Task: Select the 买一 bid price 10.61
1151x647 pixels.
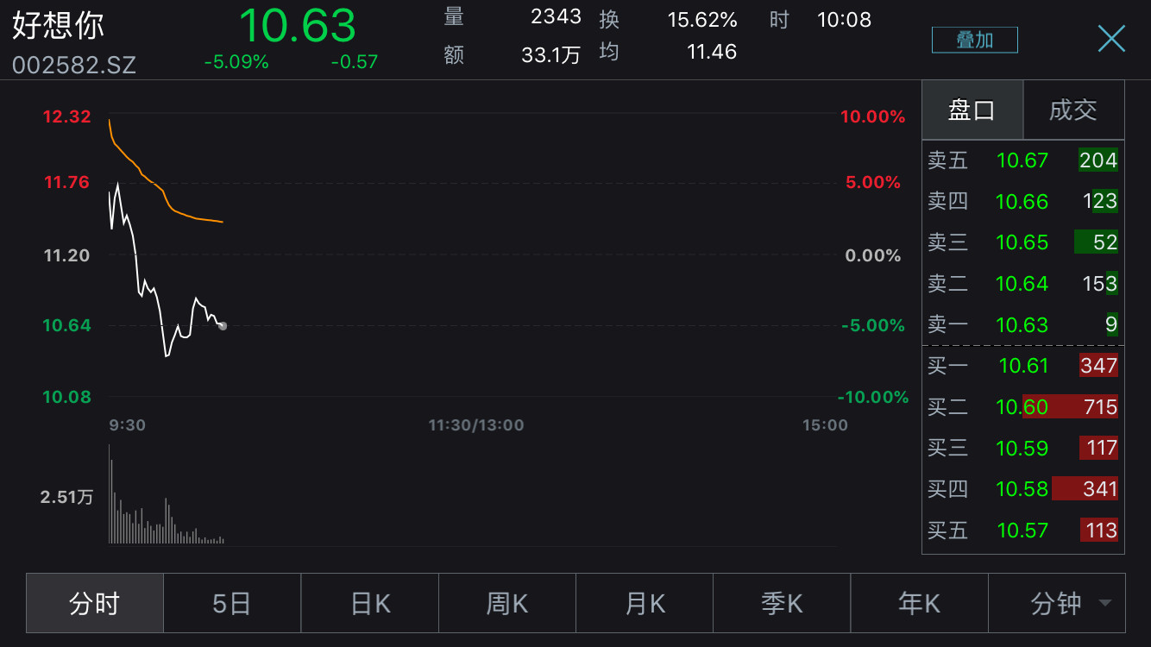Action: (x=1022, y=366)
